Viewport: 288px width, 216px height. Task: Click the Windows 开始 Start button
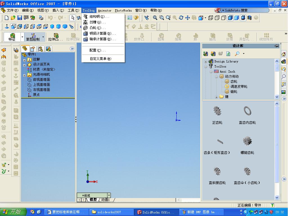coord(13,212)
